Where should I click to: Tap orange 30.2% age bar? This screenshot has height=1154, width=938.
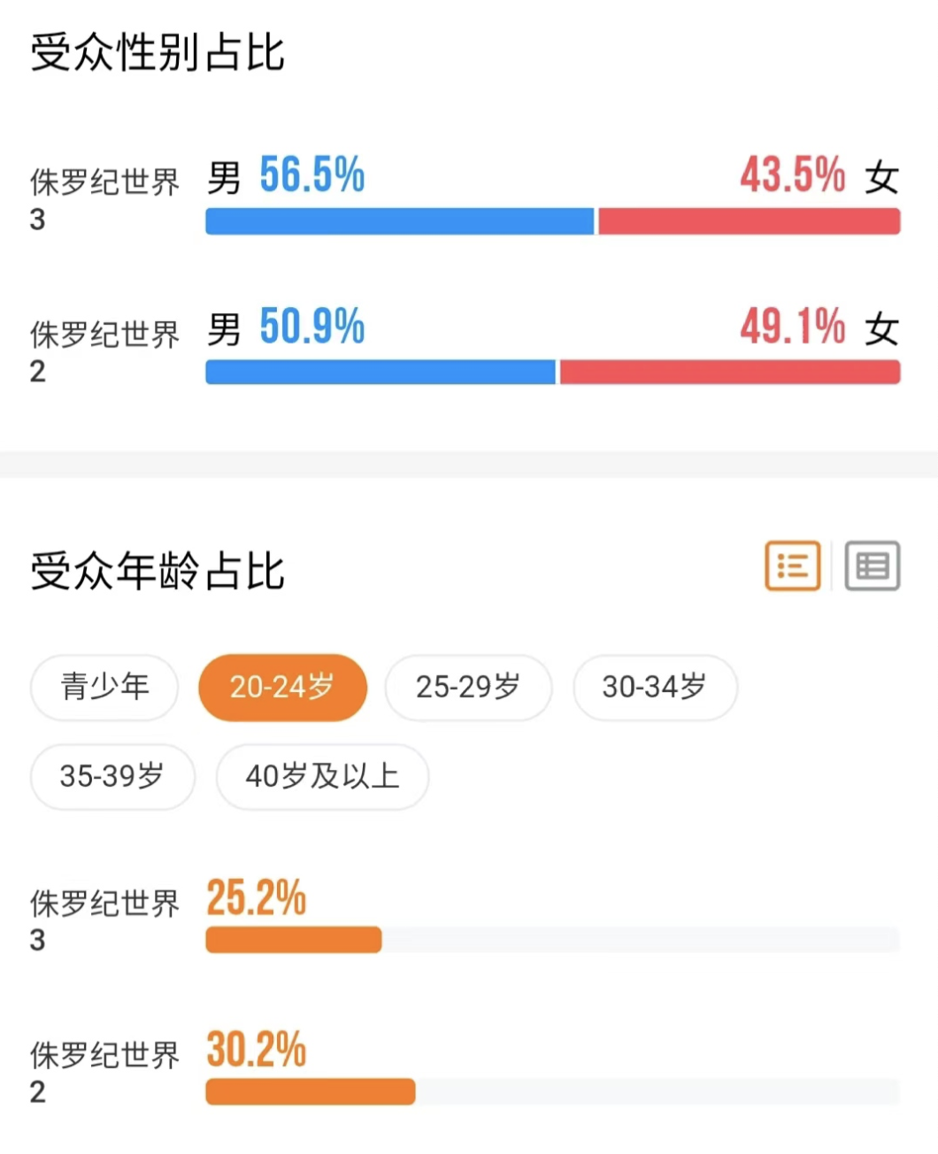(311, 1092)
